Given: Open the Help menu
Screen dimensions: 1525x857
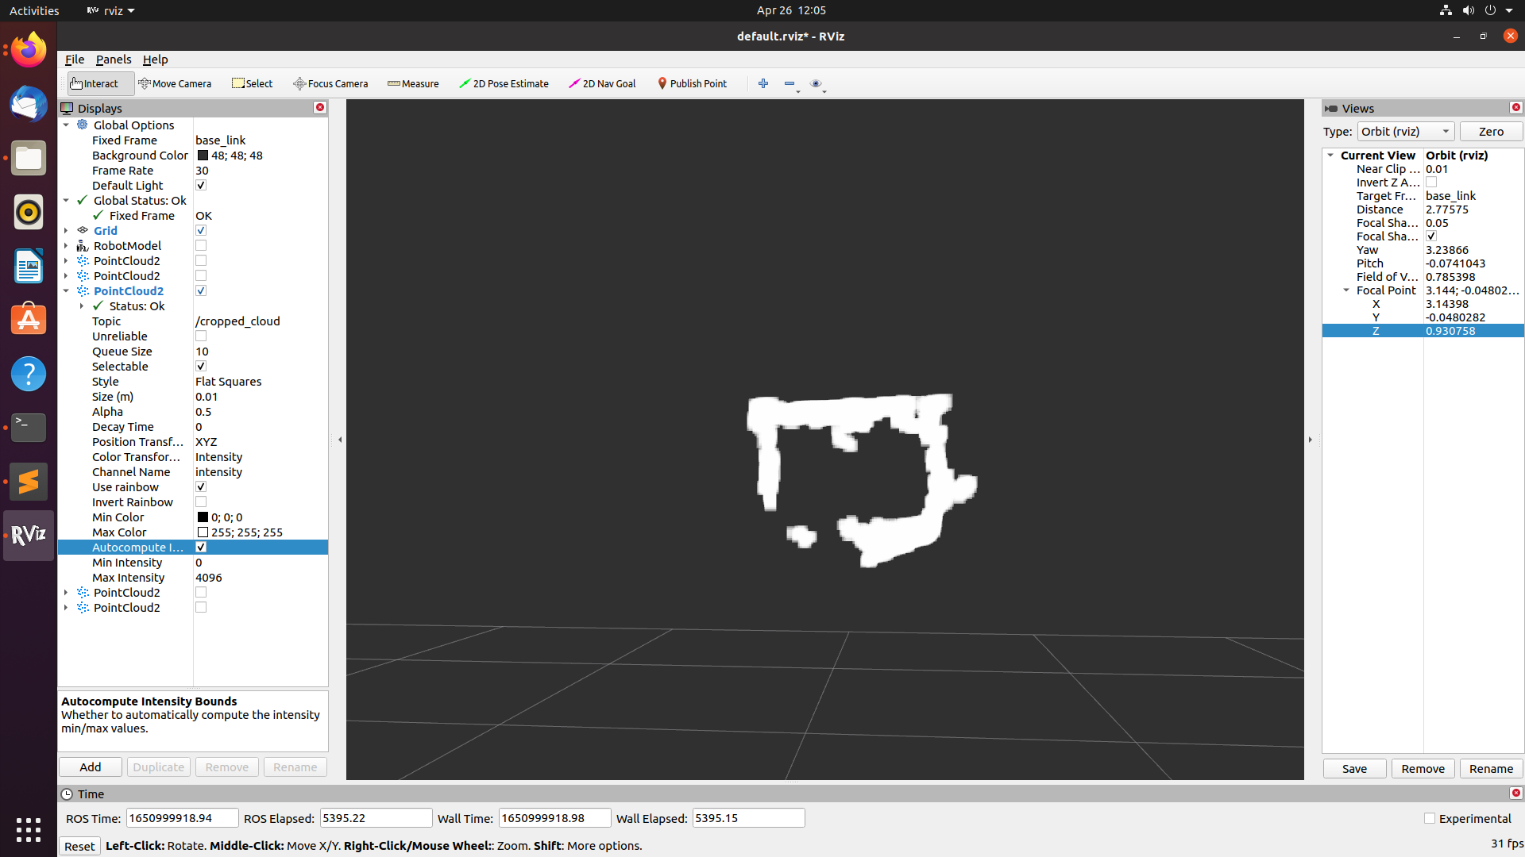Looking at the screenshot, I should pos(155,60).
